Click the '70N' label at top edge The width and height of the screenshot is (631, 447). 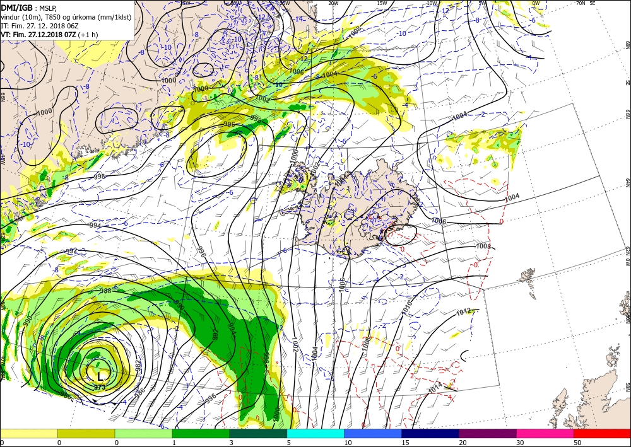[x=580, y=3]
